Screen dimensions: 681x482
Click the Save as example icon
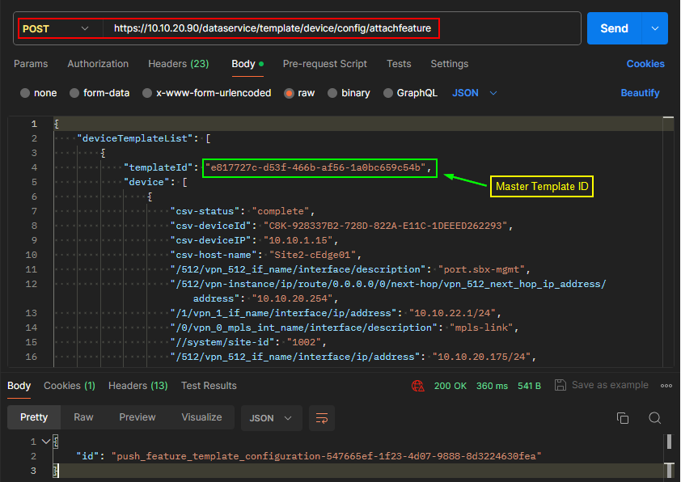(x=560, y=385)
